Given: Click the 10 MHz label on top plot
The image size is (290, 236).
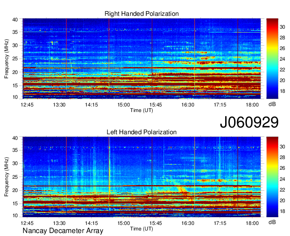Looking at the screenshot, I should [15, 97].
